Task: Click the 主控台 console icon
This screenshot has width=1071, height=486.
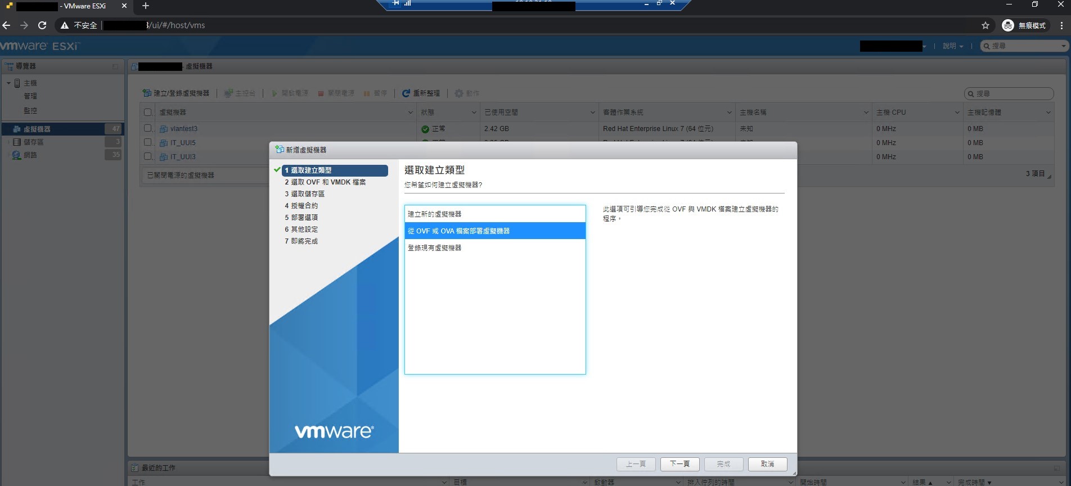Action: [x=228, y=93]
